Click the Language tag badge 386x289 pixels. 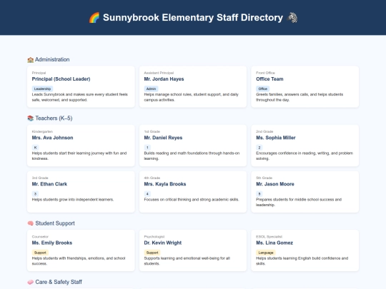click(266, 253)
